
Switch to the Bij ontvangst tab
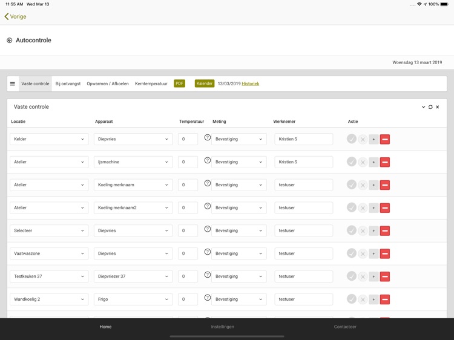coord(68,83)
